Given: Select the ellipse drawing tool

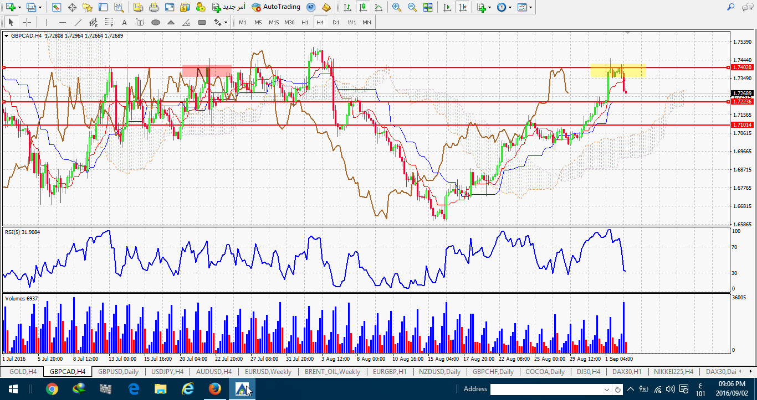Looking at the screenshot, I should pyautogui.click(x=156, y=22).
